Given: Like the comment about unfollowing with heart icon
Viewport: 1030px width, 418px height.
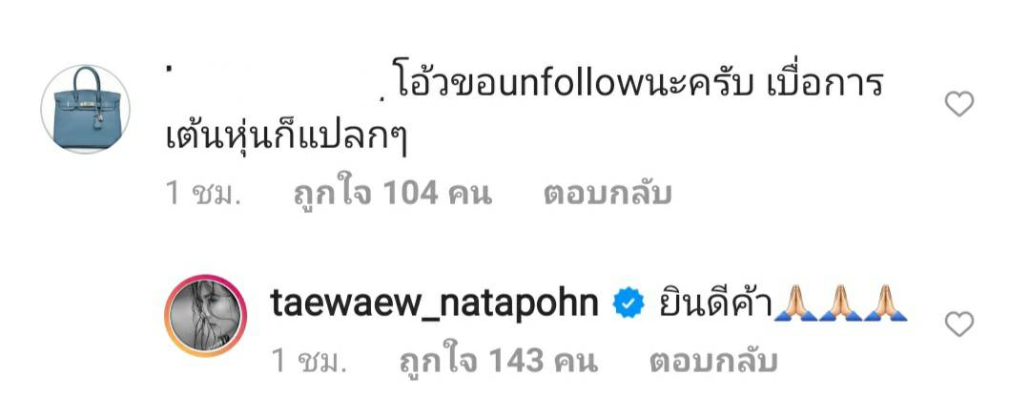Looking at the screenshot, I should pyautogui.click(x=959, y=104).
